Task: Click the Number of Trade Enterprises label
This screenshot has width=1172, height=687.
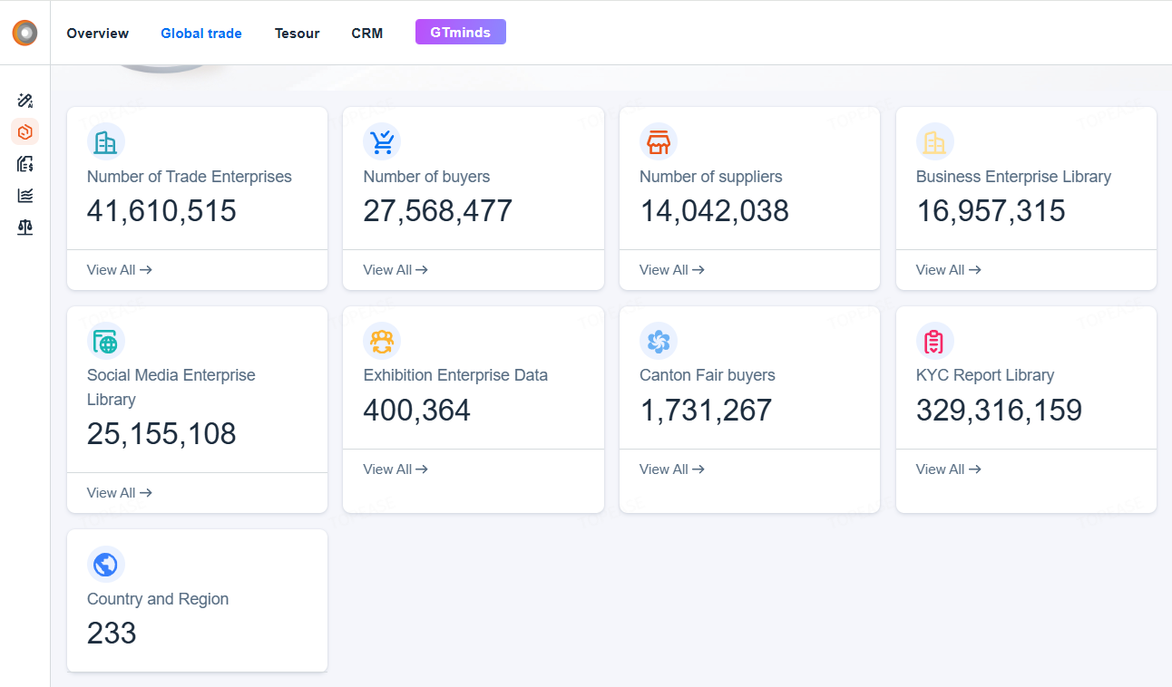Action: coord(190,177)
